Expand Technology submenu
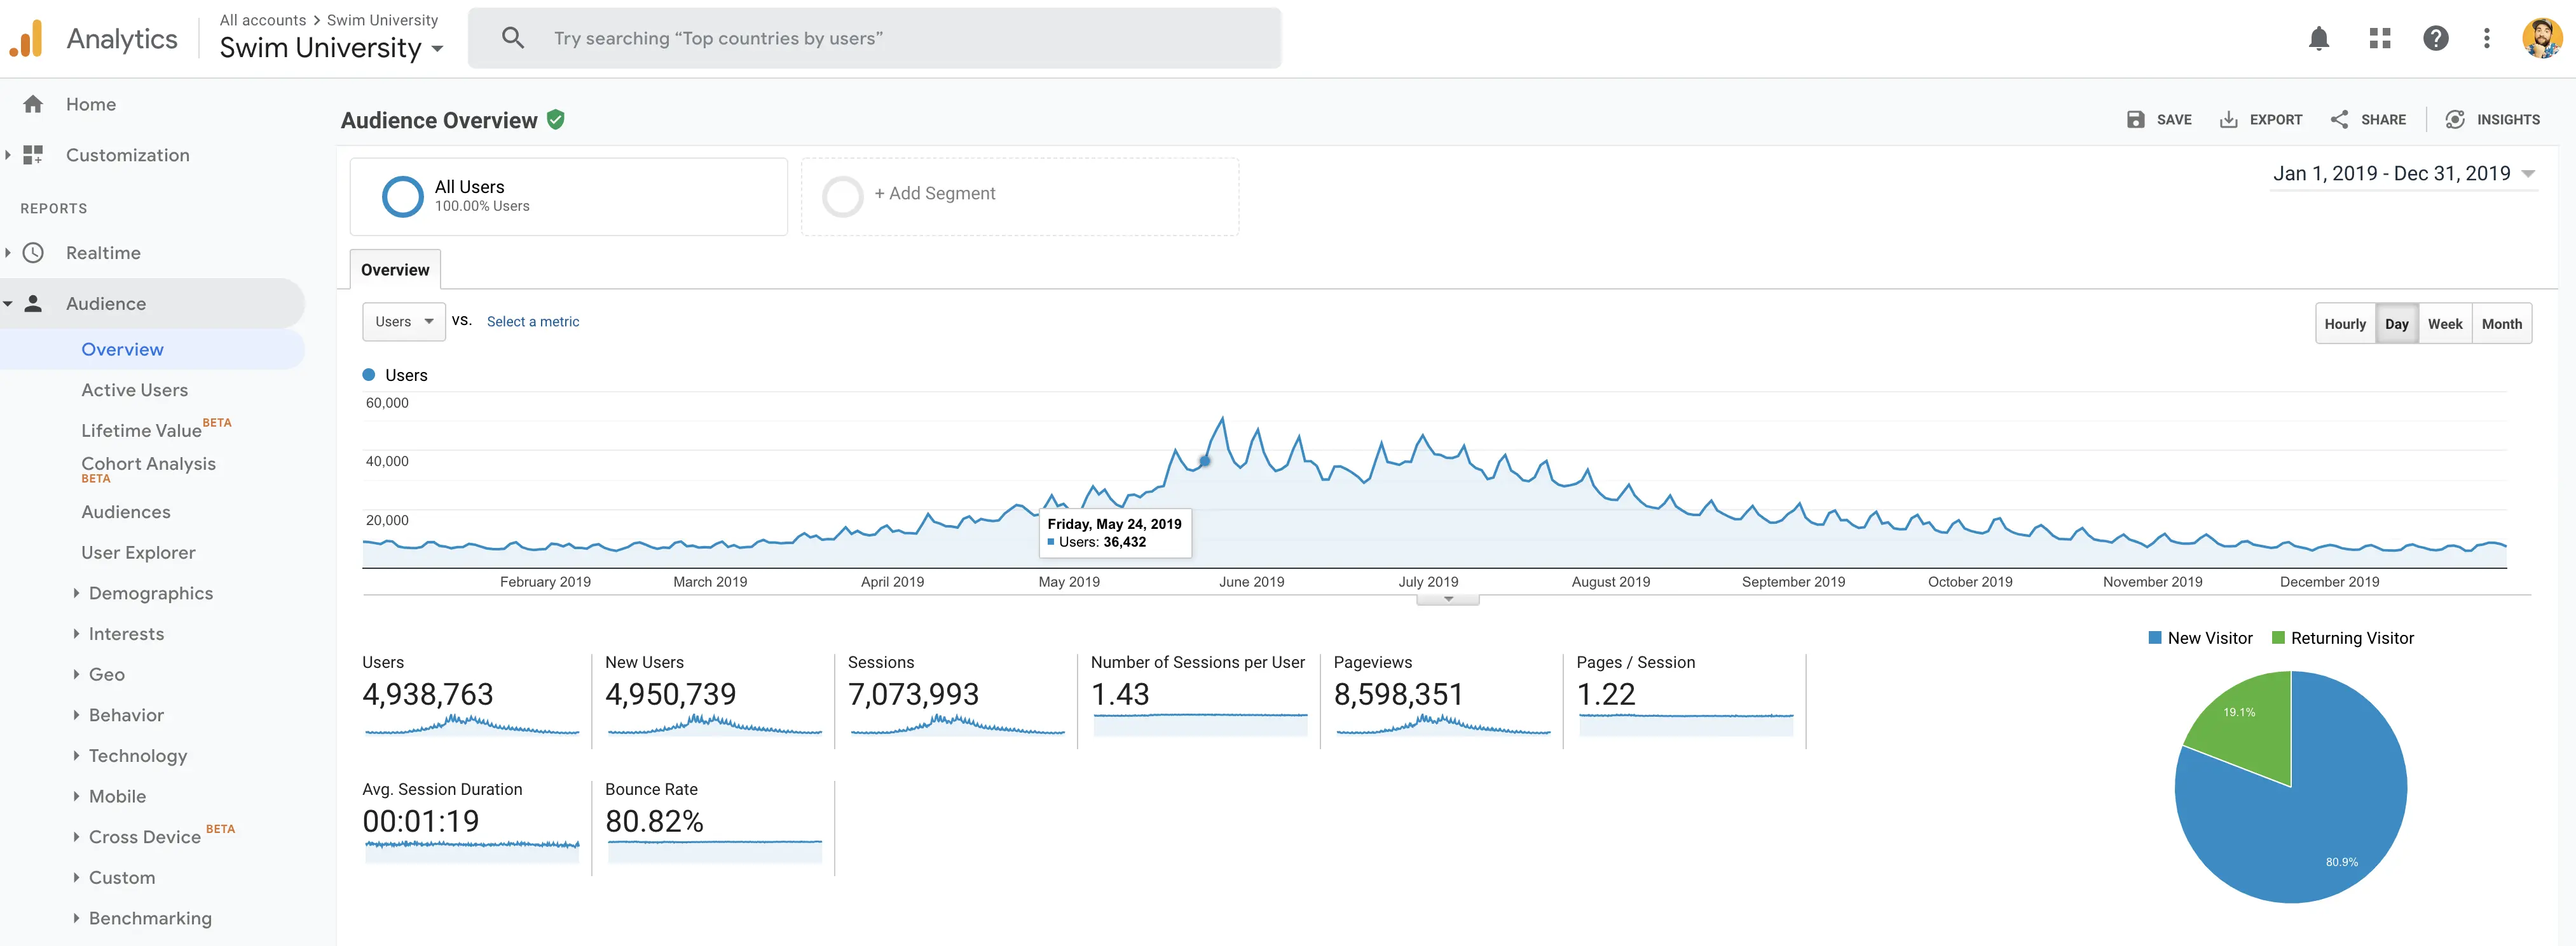Image resolution: width=2576 pixels, height=946 pixels. click(x=76, y=755)
